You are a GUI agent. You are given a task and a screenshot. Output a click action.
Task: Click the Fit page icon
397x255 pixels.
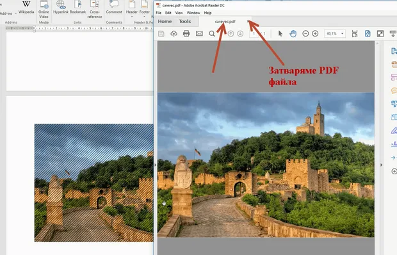click(368, 33)
